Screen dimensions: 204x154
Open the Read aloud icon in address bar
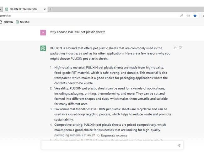[182, 16]
